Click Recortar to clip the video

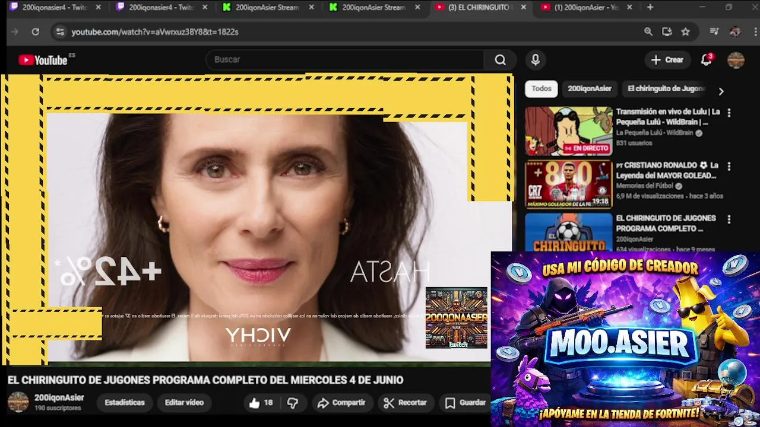pyautogui.click(x=406, y=403)
